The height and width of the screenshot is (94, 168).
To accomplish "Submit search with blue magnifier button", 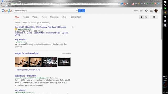I will point(82,11).
